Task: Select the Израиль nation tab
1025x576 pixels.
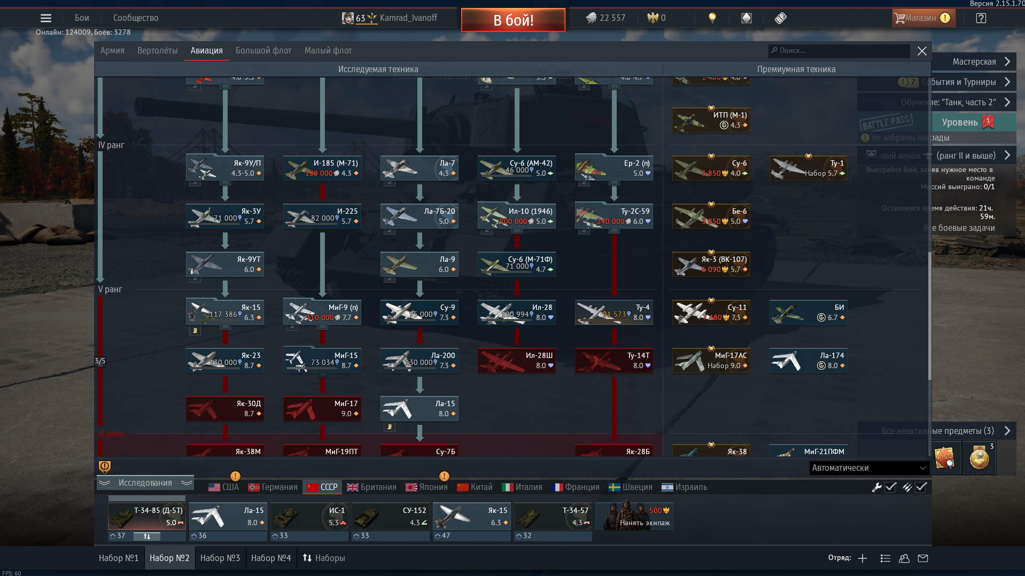Action: tap(685, 487)
